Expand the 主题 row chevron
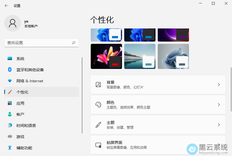The image size is (232, 156). (219, 125)
